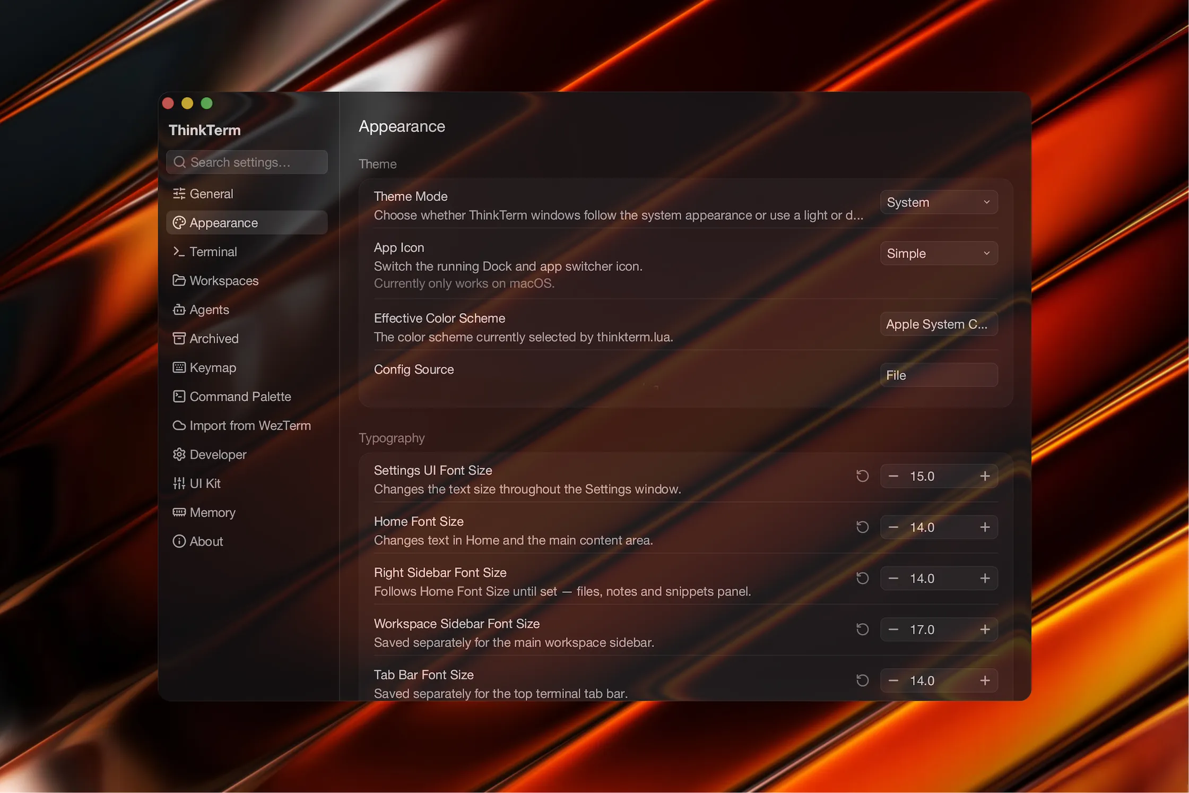Click the Search settings input field
1189x793 pixels.
pos(247,162)
